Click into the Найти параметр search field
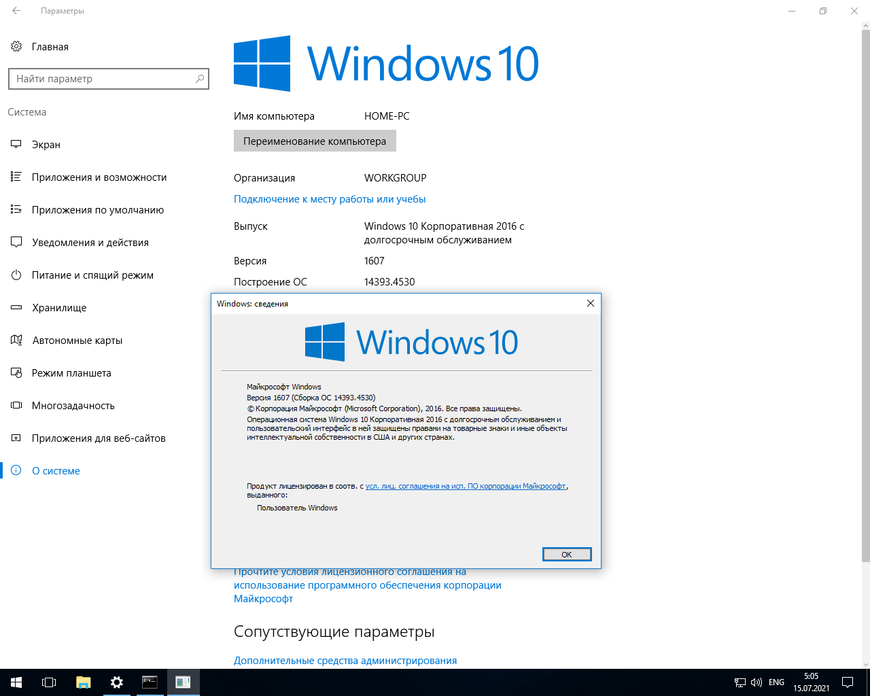The width and height of the screenshot is (870, 696). (x=102, y=79)
